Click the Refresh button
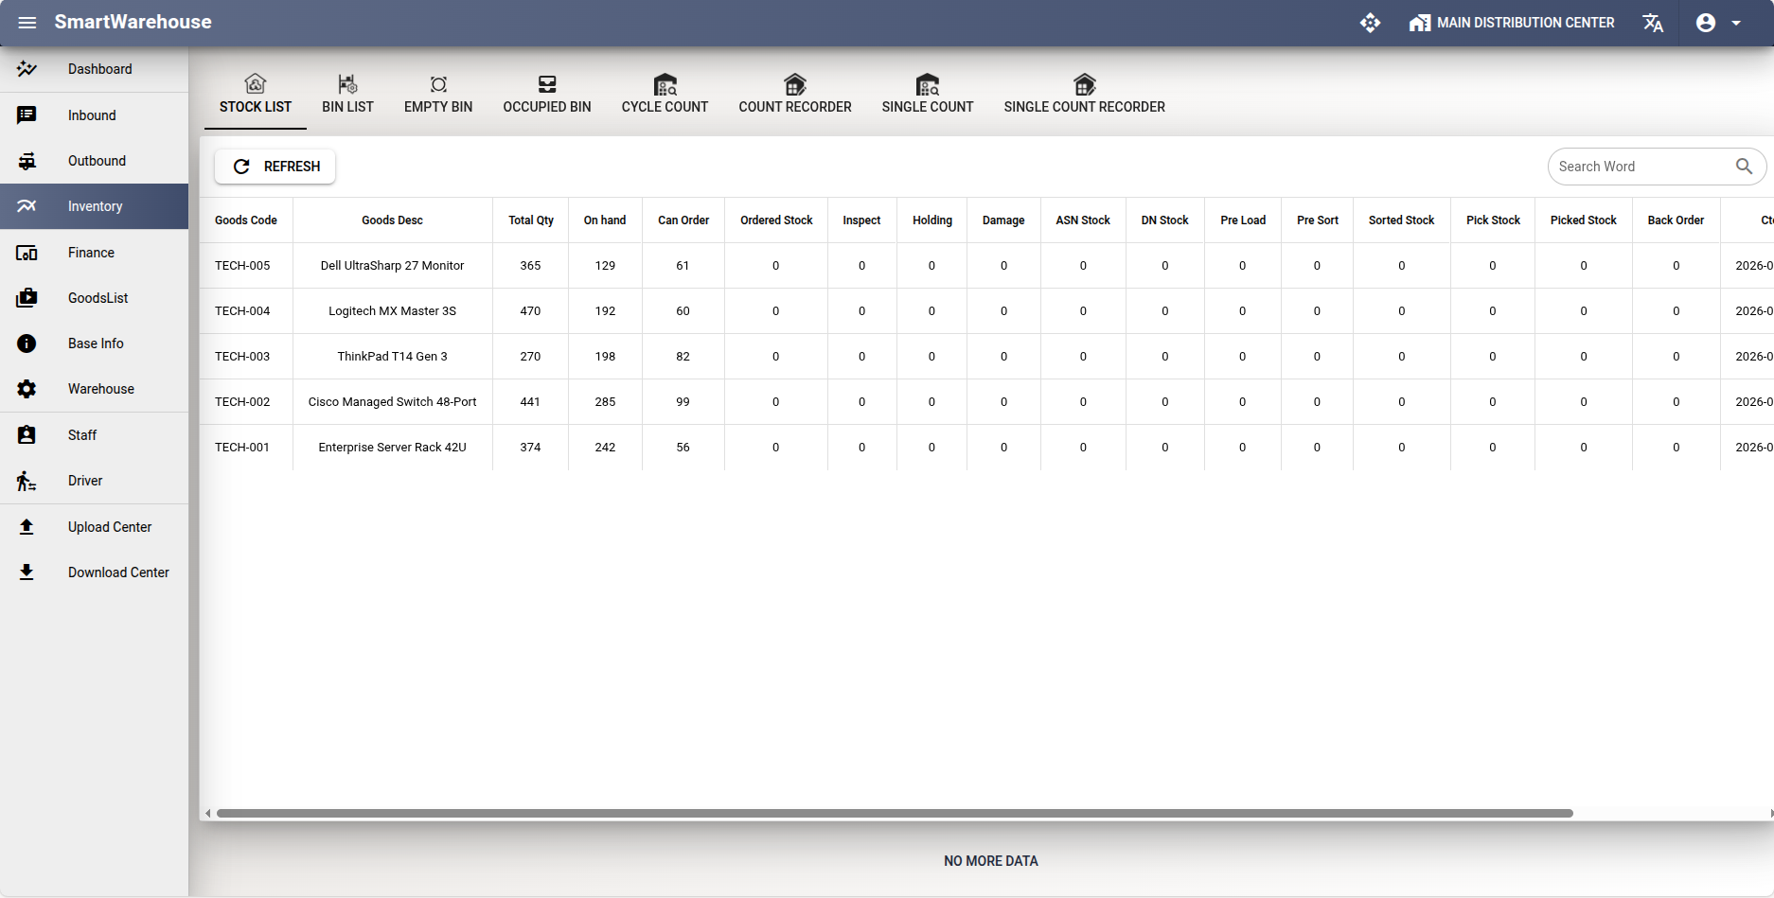The width and height of the screenshot is (1774, 898). [275, 166]
